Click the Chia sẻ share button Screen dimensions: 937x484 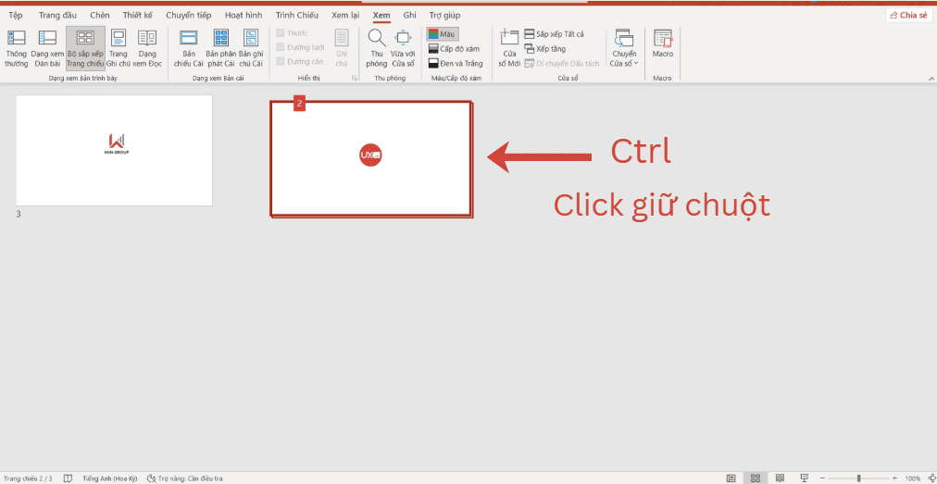[909, 15]
